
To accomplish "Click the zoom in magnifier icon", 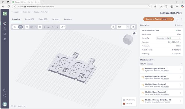I will click(133, 27).
